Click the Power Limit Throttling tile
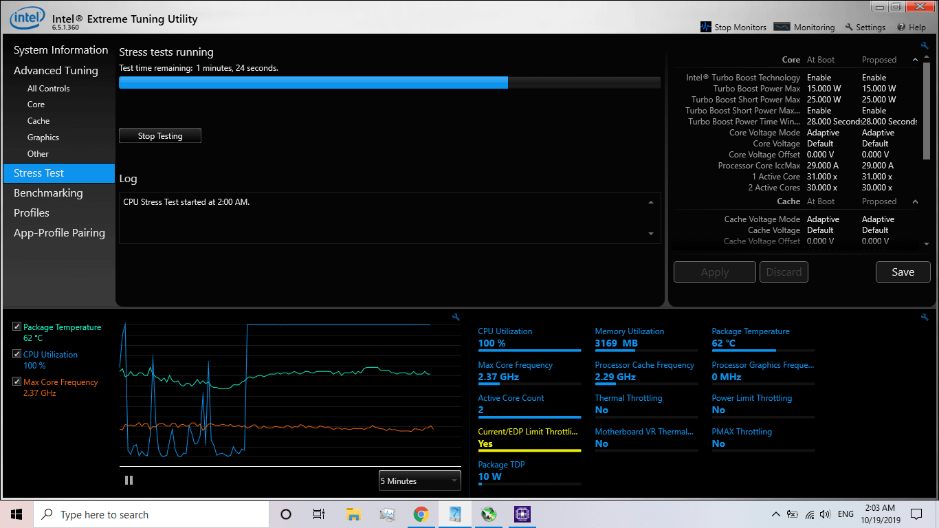The image size is (939, 528). click(x=763, y=405)
